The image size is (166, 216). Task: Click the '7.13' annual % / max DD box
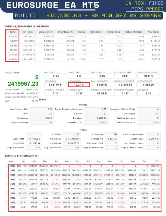[x=56, y=94]
